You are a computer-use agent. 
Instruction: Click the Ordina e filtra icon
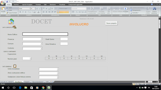148,9
